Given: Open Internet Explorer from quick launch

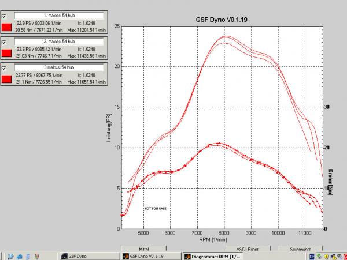Looking at the screenshot, I should (20, 257).
